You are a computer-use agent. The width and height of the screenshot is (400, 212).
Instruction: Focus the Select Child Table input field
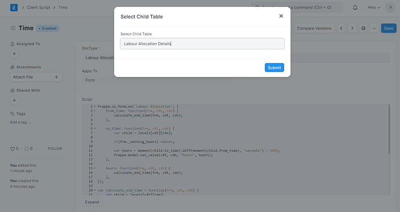pyautogui.click(x=202, y=43)
